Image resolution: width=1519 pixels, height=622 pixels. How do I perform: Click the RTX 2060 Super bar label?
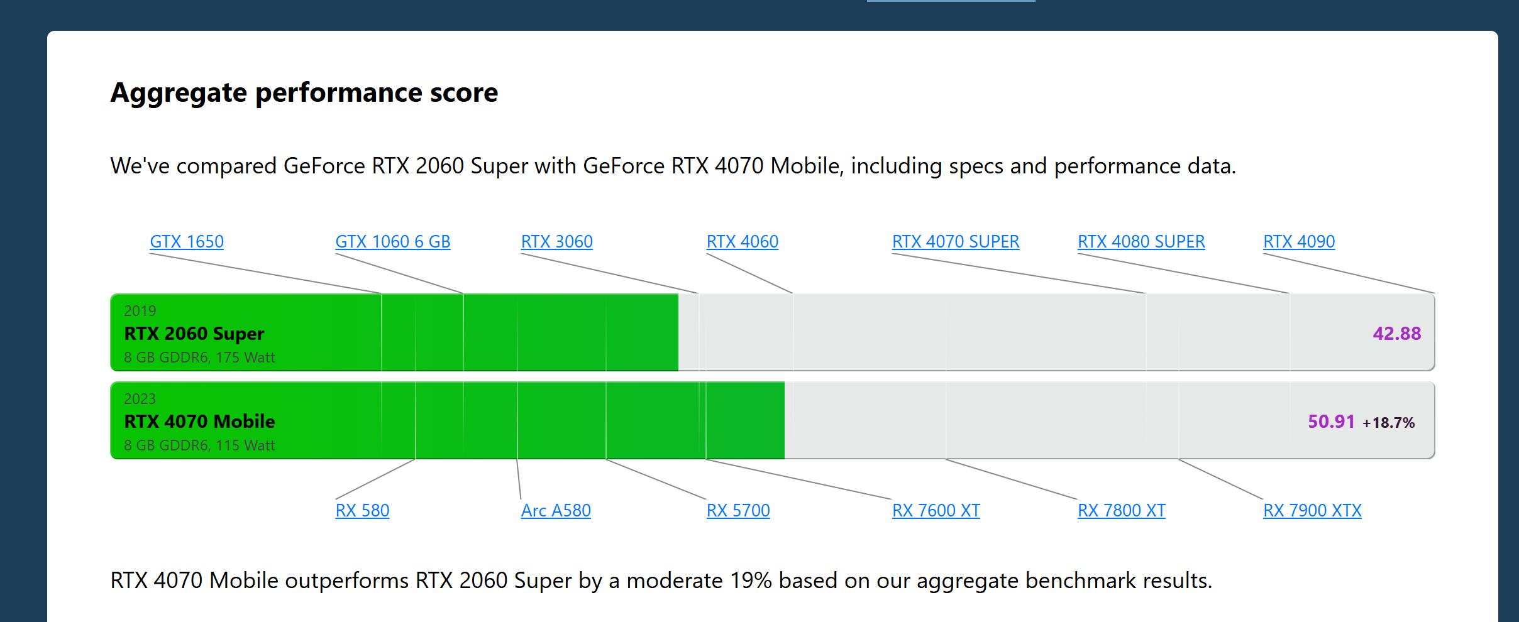coord(194,334)
